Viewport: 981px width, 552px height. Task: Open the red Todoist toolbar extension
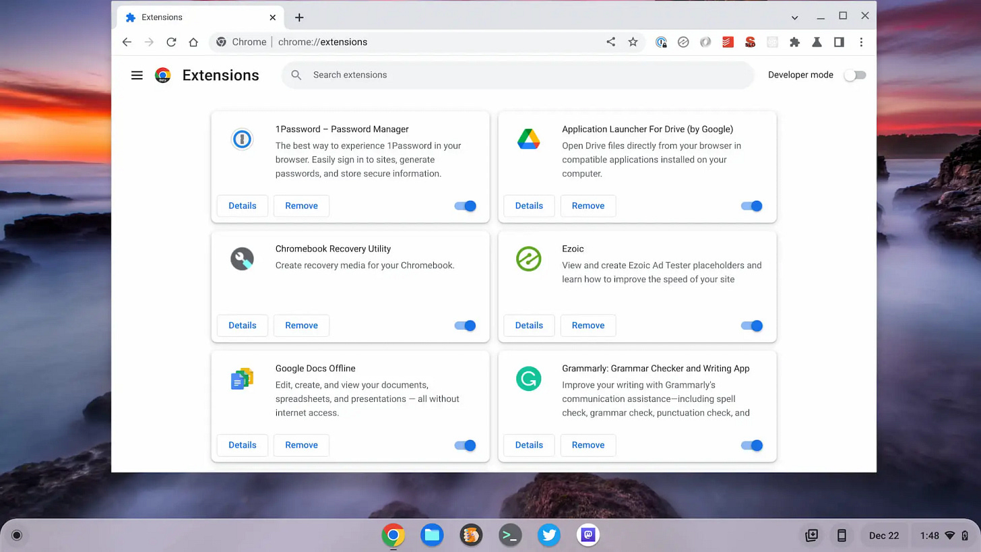point(728,42)
